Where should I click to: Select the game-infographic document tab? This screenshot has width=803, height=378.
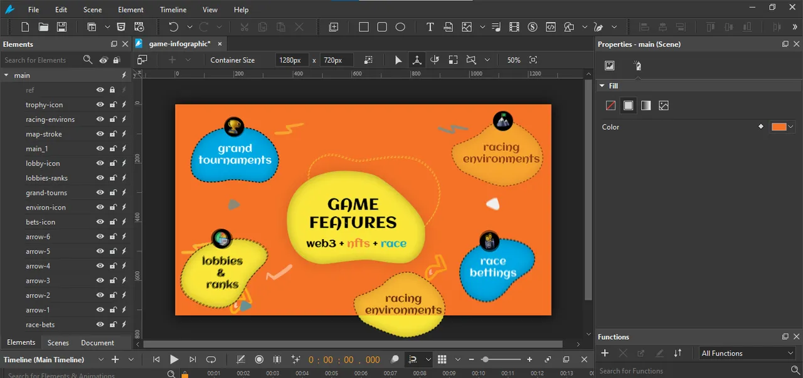pos(179,44)
